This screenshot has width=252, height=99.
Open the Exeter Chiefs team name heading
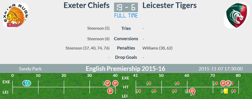point(87,5)
